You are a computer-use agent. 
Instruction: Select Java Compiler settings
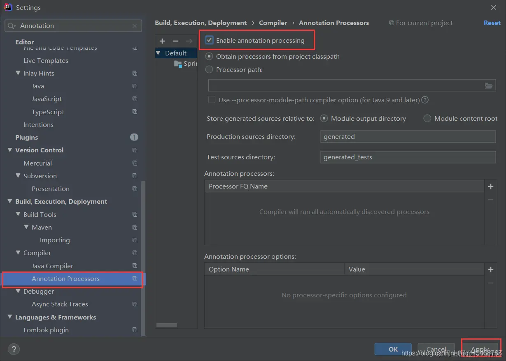pyautogui.click(x=52, y=266)
